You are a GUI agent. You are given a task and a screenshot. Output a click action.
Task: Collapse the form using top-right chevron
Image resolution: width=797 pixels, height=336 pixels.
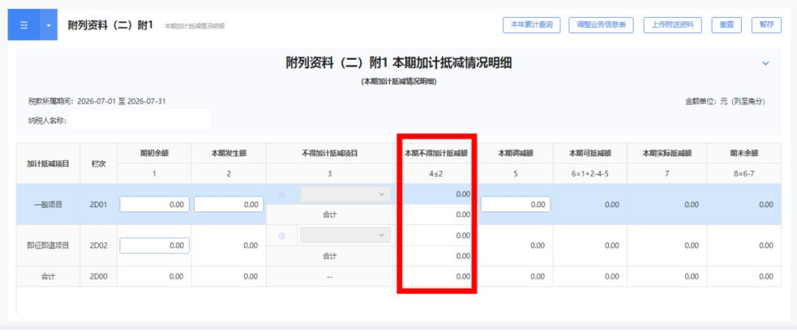point(765,63)
